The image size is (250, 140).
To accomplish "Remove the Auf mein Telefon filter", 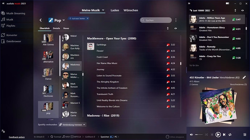I will 88,18.
